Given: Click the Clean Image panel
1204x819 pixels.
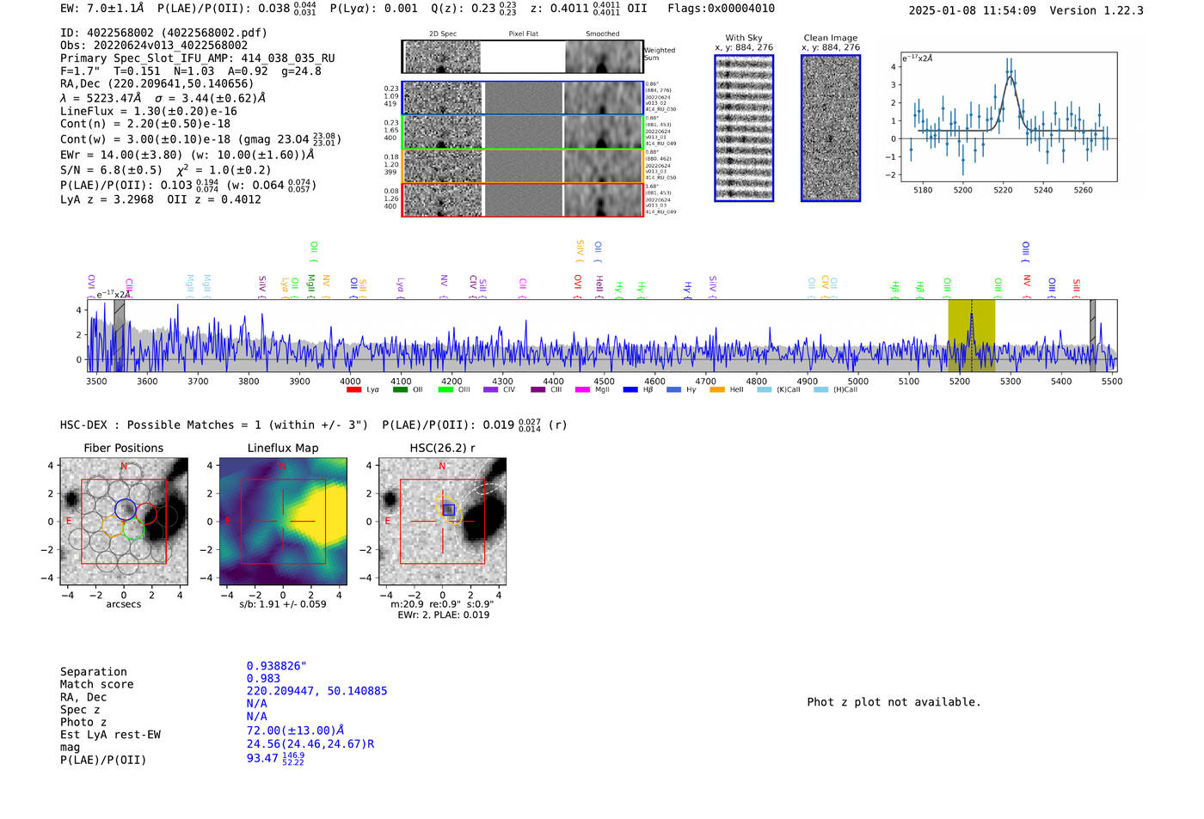Looking at the screenshot, I should (831, 128).
